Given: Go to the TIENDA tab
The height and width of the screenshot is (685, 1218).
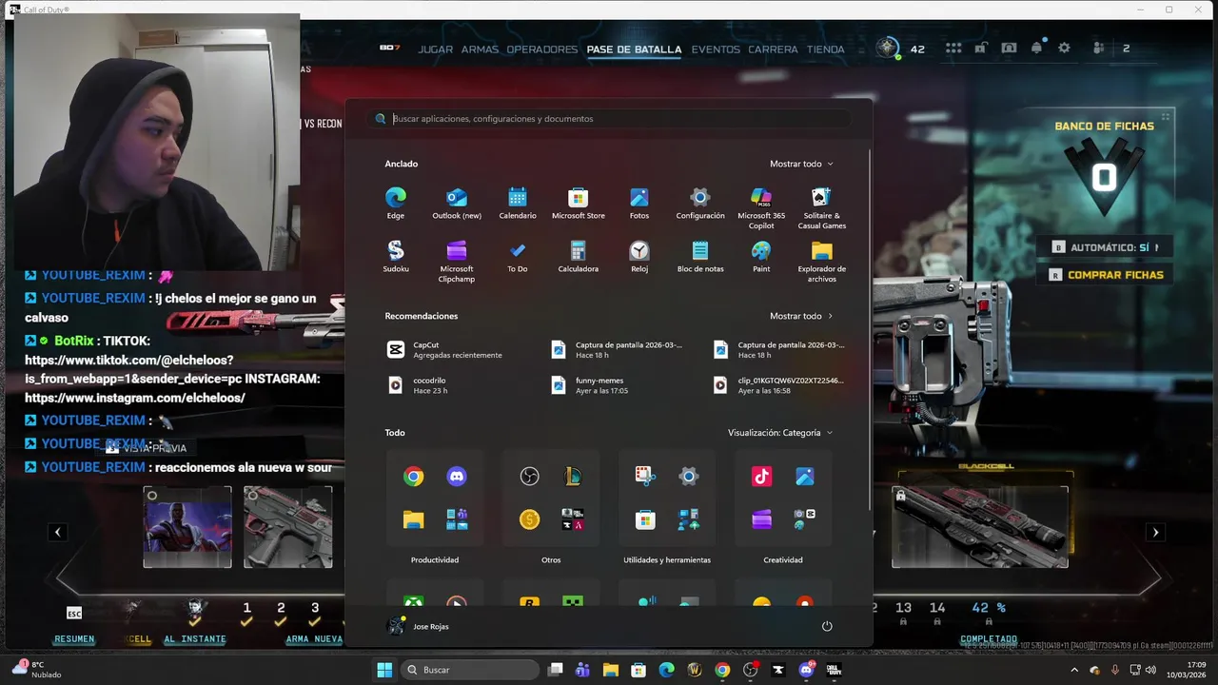Looking at the screenshot, I should tap(825, 49).
